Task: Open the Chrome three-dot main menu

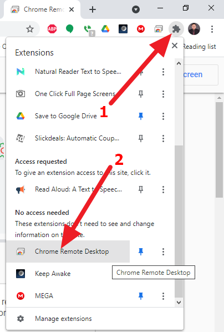Action: (x=212, y=29)
